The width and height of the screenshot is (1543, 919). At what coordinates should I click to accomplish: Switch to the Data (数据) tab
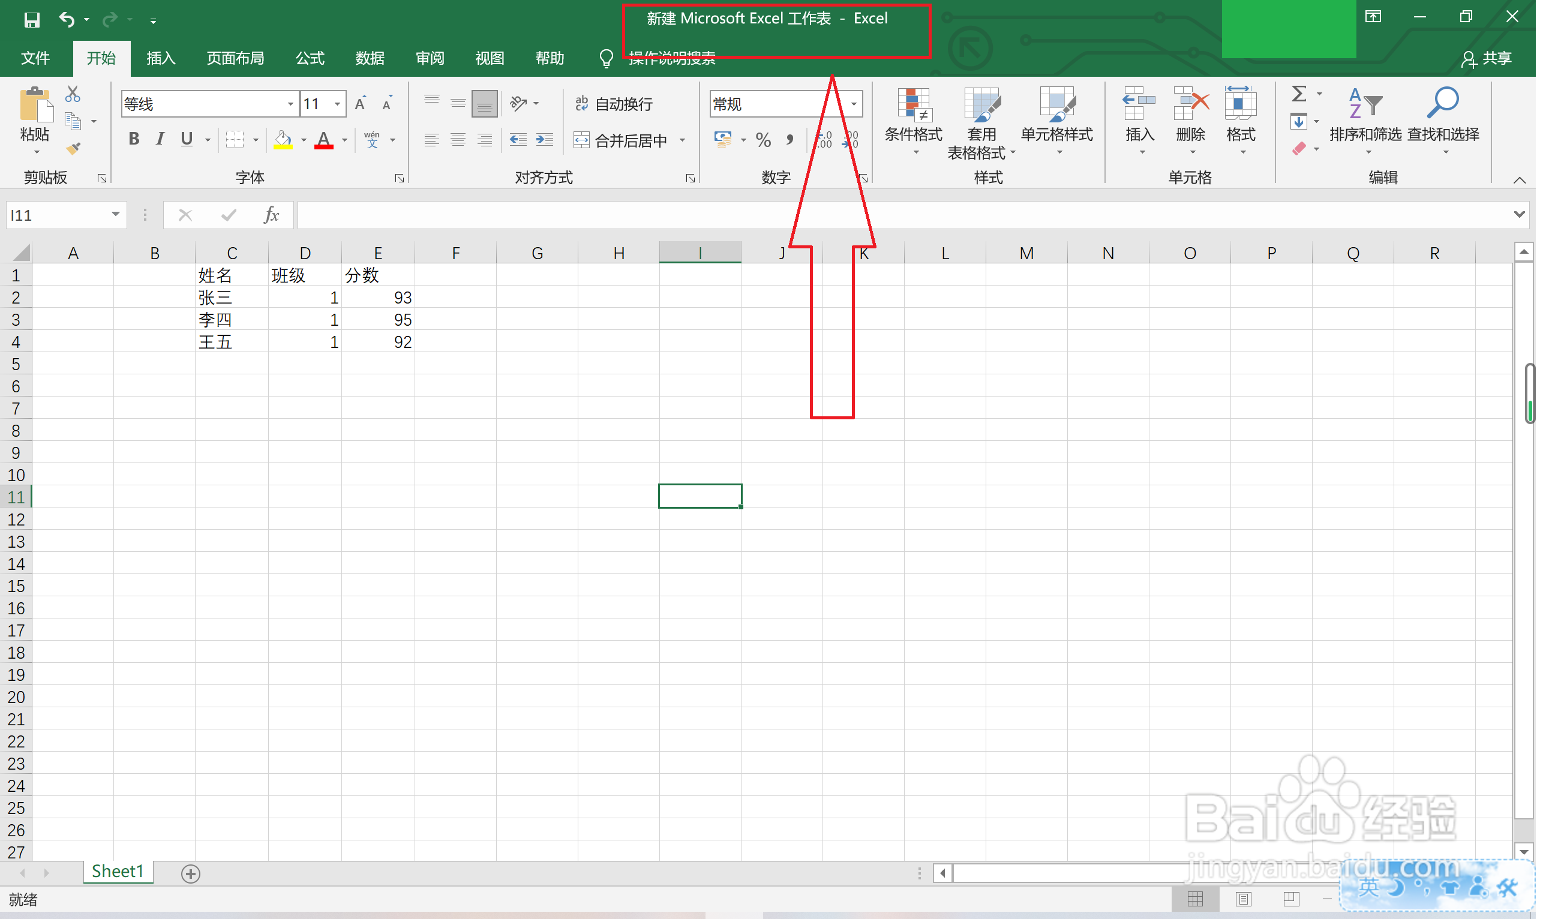click(371, 58)
